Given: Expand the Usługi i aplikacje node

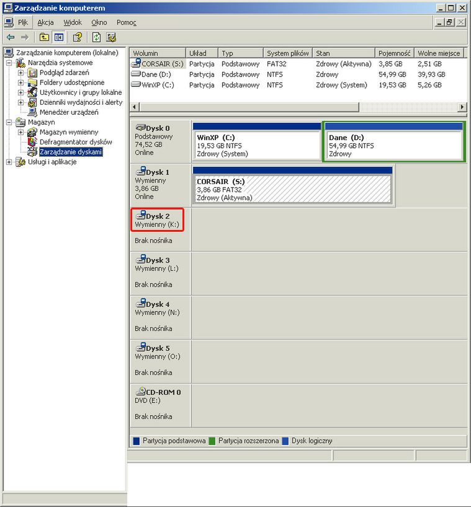Looking at the screenshot, I should pyautogui.click(x=9, y=162).
